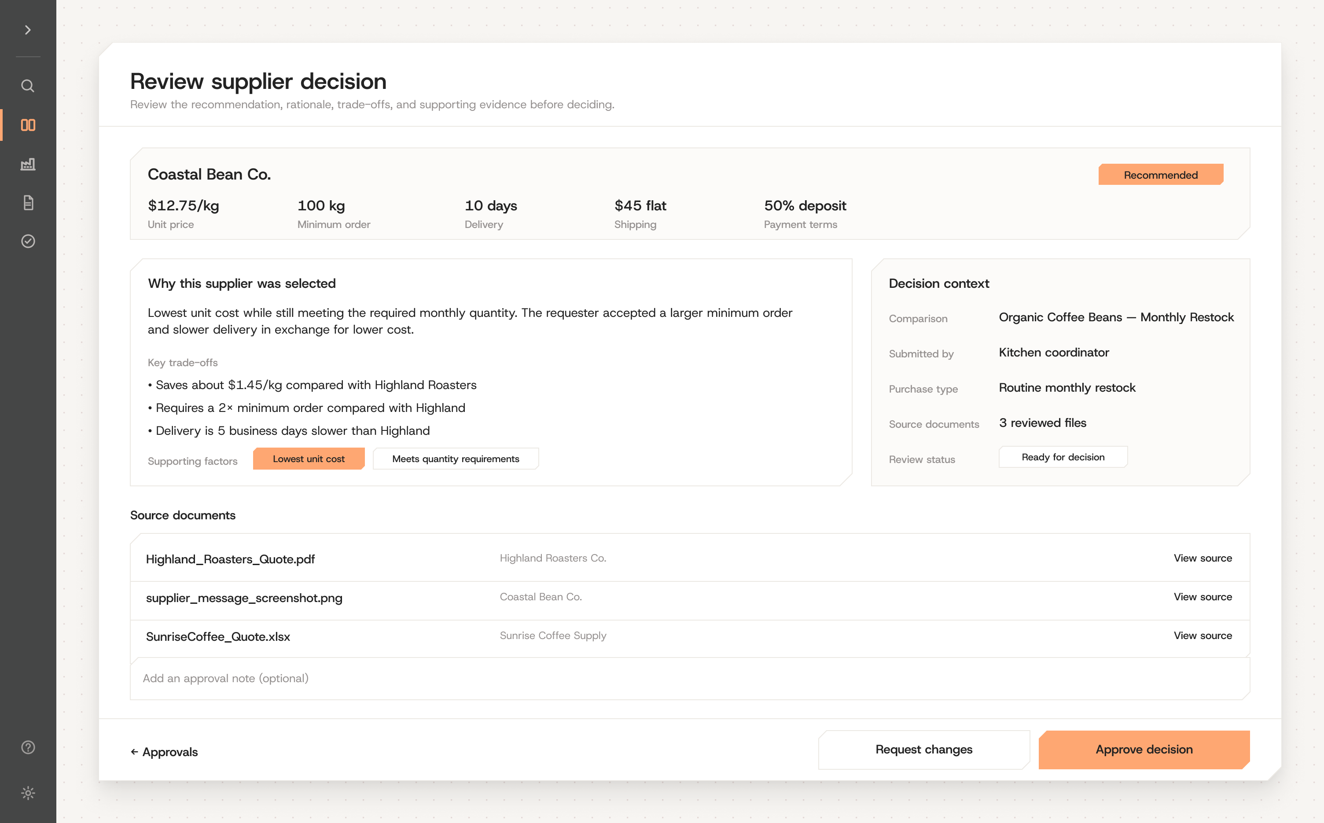1324x823 pixels.
Task: Click the Highland Roasters Co. supplier name
Action: pyautogui.click(x=552, y=558)
